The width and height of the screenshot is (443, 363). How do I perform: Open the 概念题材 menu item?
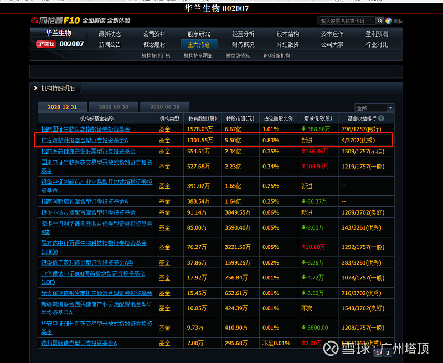(x=154, y=45)
